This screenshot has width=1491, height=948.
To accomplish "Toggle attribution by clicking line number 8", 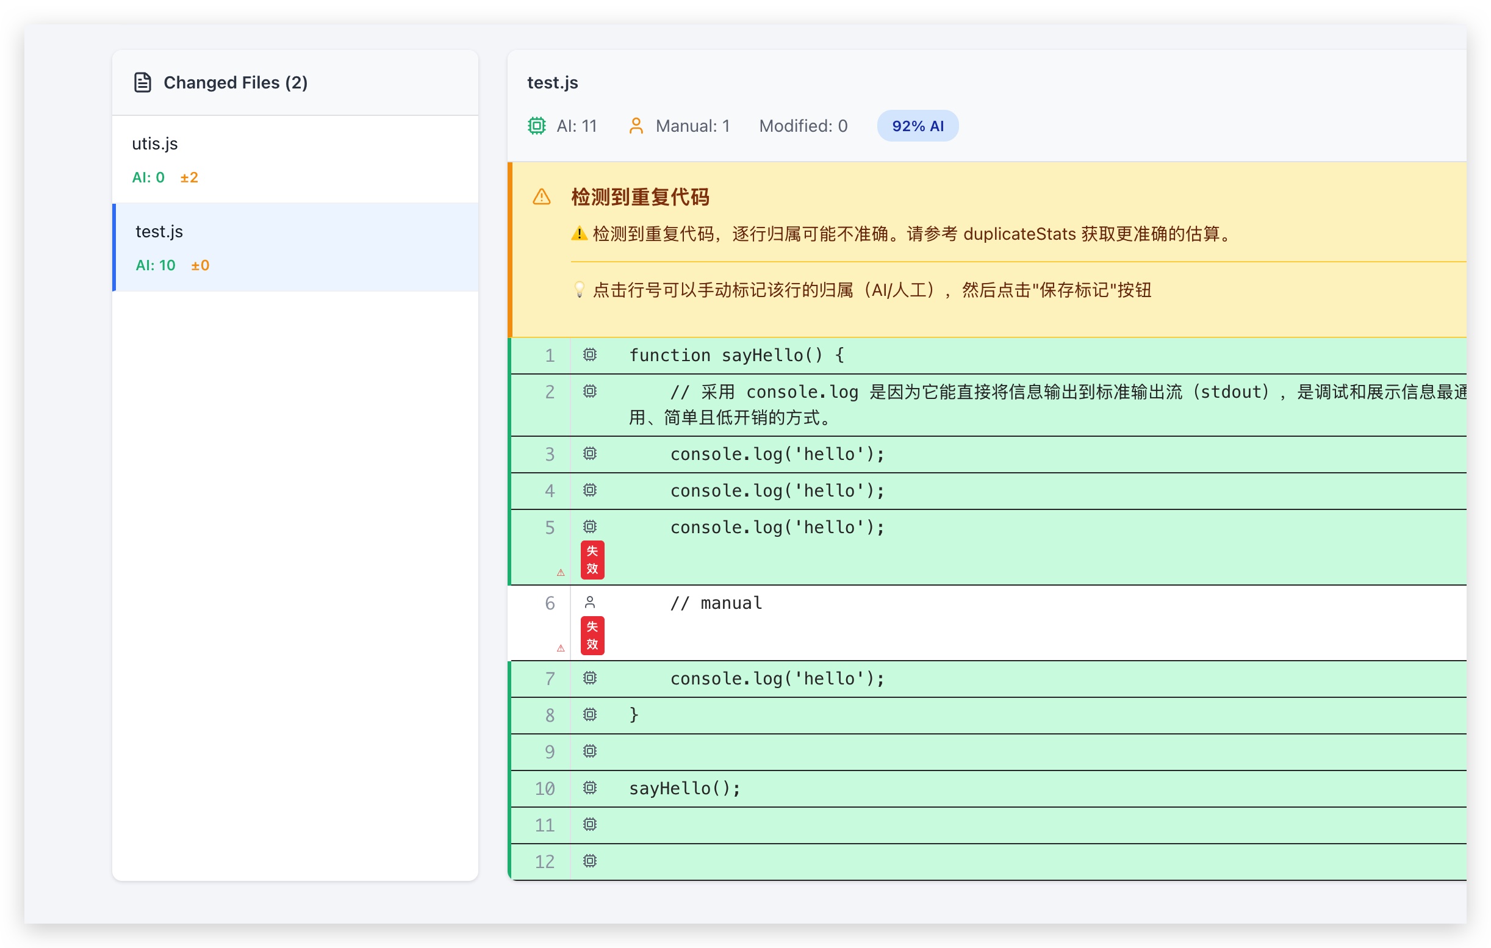I will (x=548, y=714).
